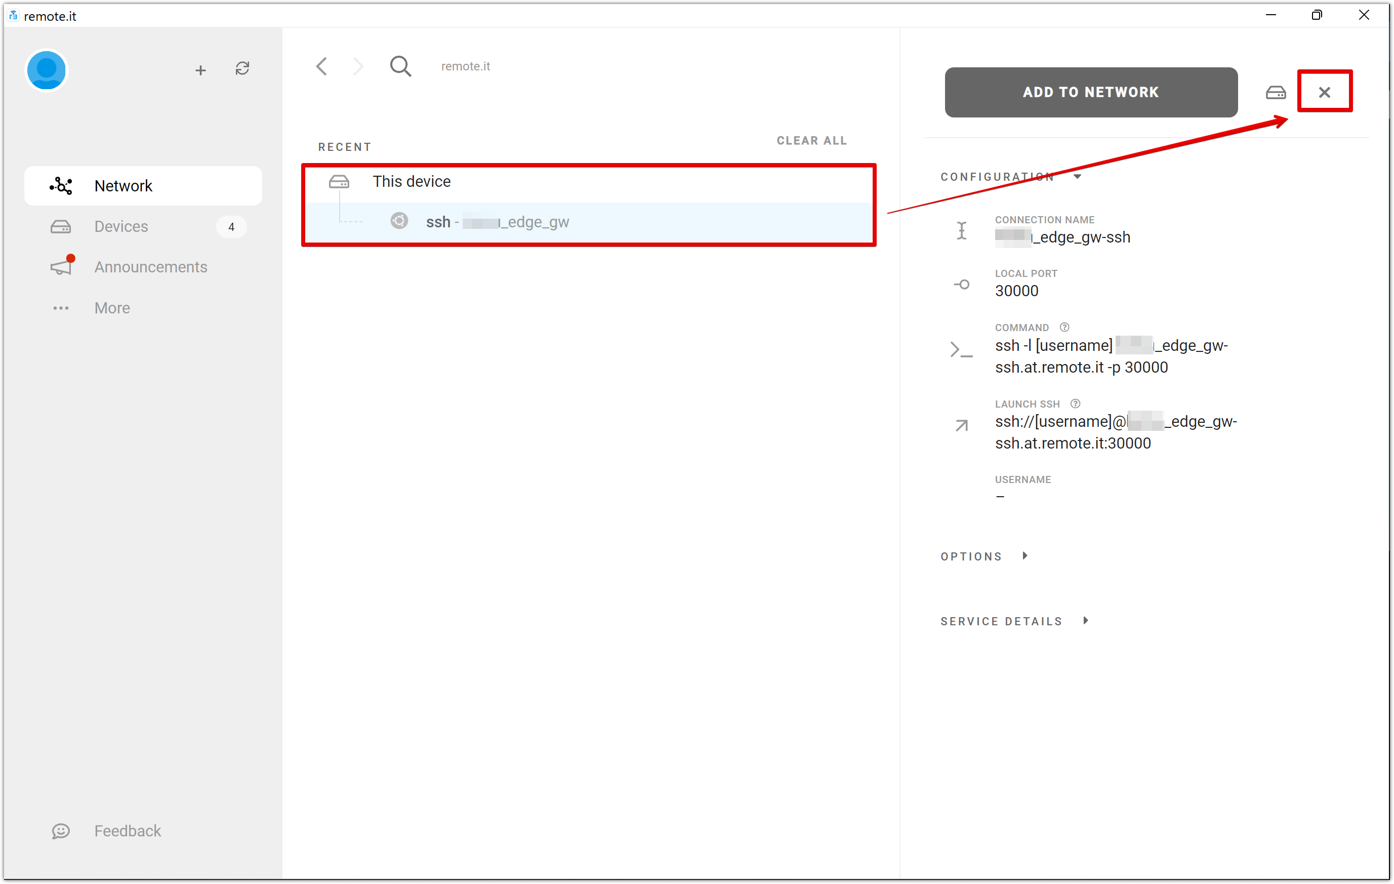Click the This device hardware icon
This screenshot has width=1394, height=884.
coord(339,182)
